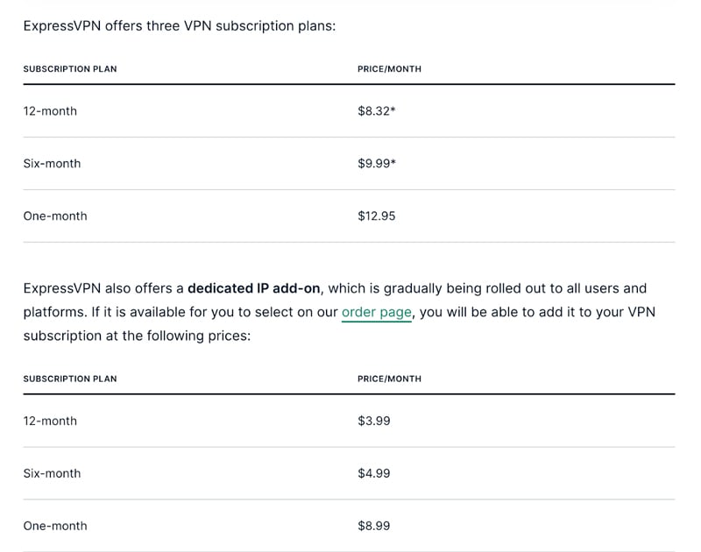Click 'subscription at the following prices' text

click(137, 336)
